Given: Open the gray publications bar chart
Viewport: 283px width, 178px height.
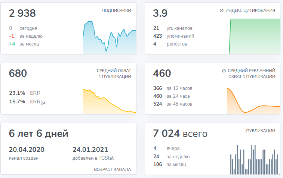Looking at the screenshot, I should (254, 160).
